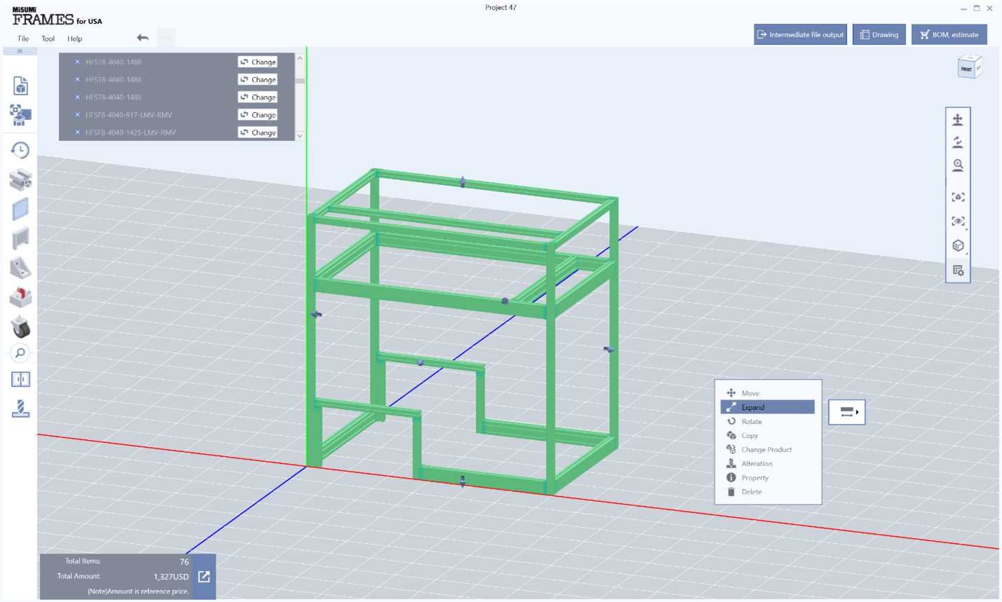Select the double door icon
Viewport: 1002px width, 602px height.
pyautogui.click(x=20, y=379)
